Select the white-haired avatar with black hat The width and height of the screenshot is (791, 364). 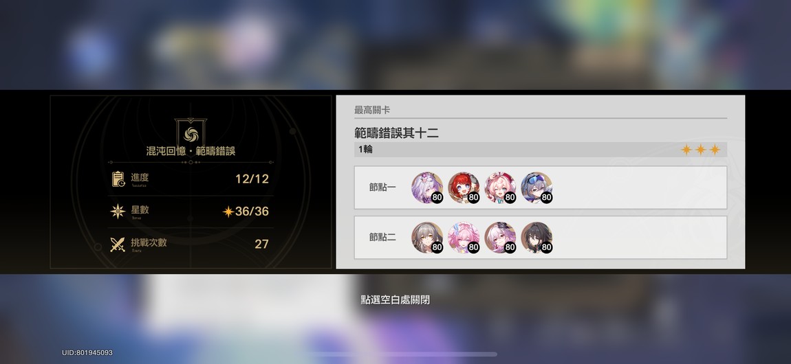tap(500, 238)
